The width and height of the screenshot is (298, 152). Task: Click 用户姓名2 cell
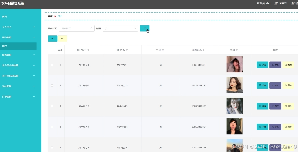click(x=122, y=86)
